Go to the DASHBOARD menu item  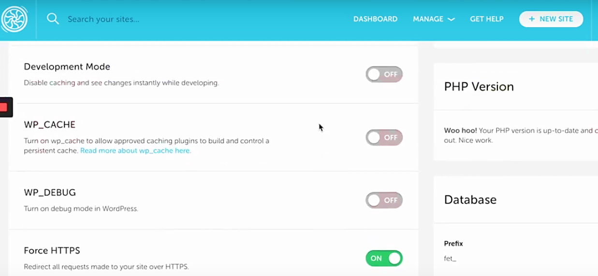pyautogui.click(x=375, y=19)
